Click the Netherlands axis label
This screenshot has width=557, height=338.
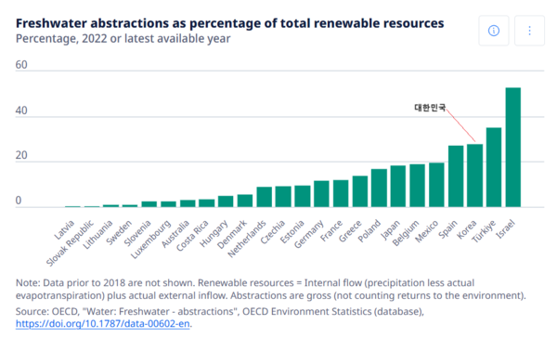coord(247,239)
